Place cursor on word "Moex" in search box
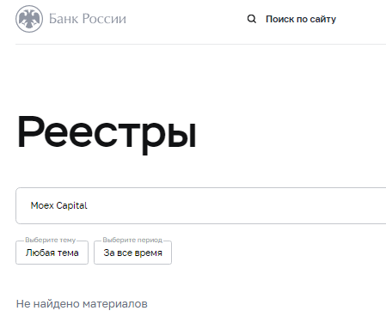 point(42,205)
